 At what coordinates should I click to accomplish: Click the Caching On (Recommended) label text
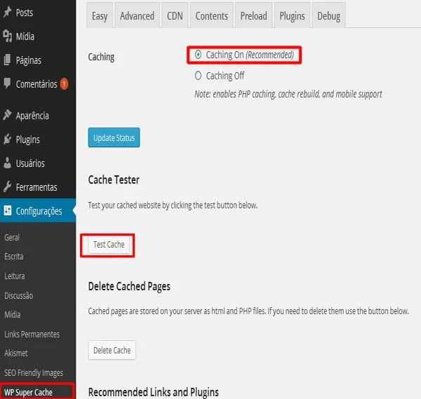(250, 55)
